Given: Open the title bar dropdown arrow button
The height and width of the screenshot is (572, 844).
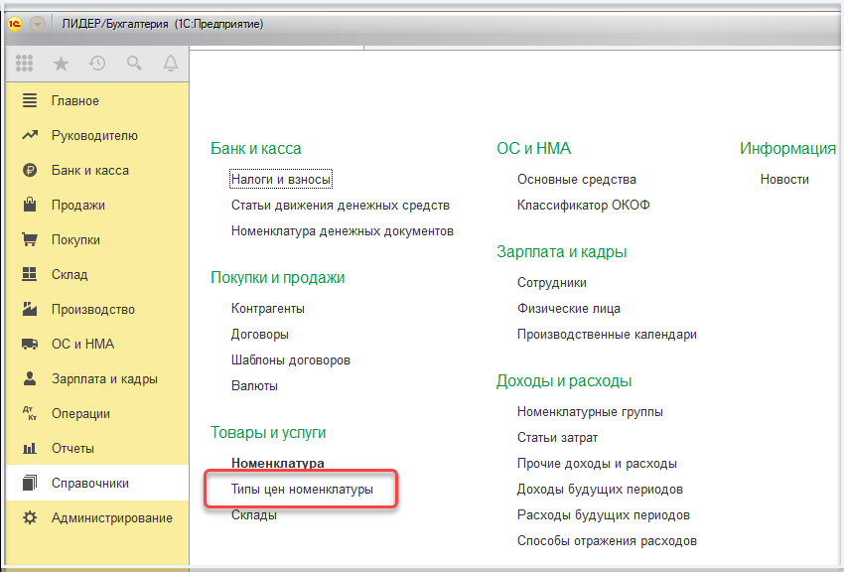Looking at the screenshot, I should point(38,24).
